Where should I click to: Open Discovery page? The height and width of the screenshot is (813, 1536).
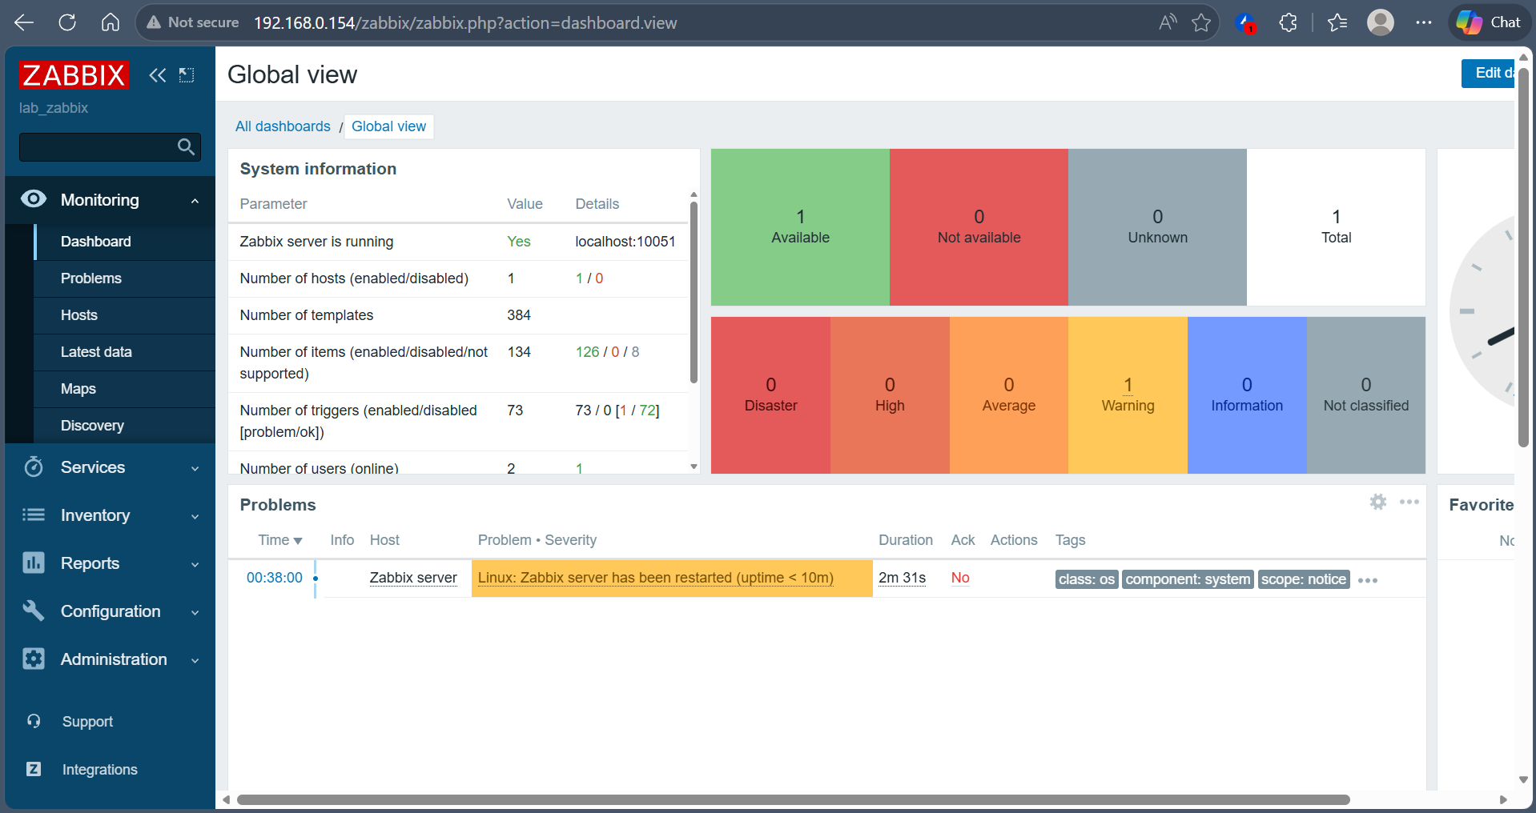coord(125,426)
